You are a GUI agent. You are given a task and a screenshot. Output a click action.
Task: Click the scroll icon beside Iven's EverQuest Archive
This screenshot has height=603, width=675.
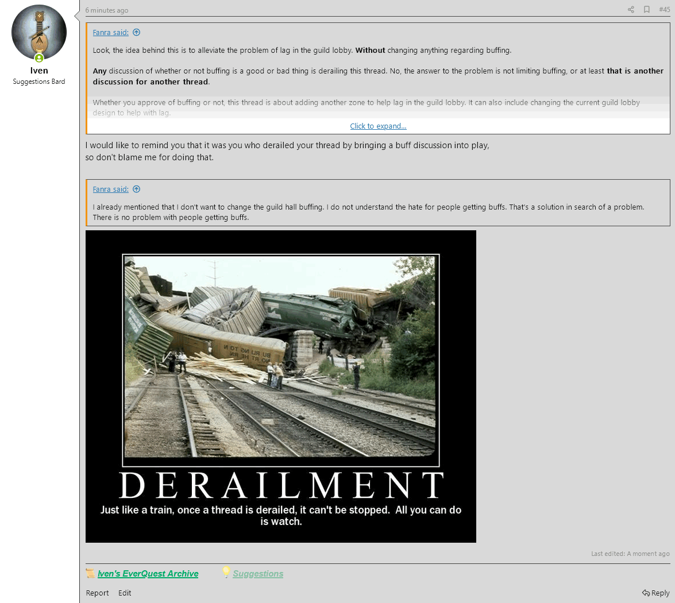coord(90,573)
